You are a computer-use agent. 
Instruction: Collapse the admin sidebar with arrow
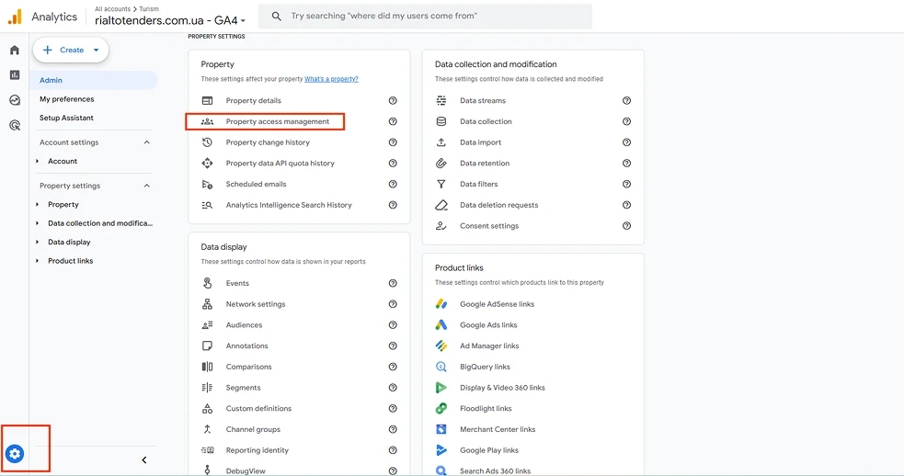[144, 459]
